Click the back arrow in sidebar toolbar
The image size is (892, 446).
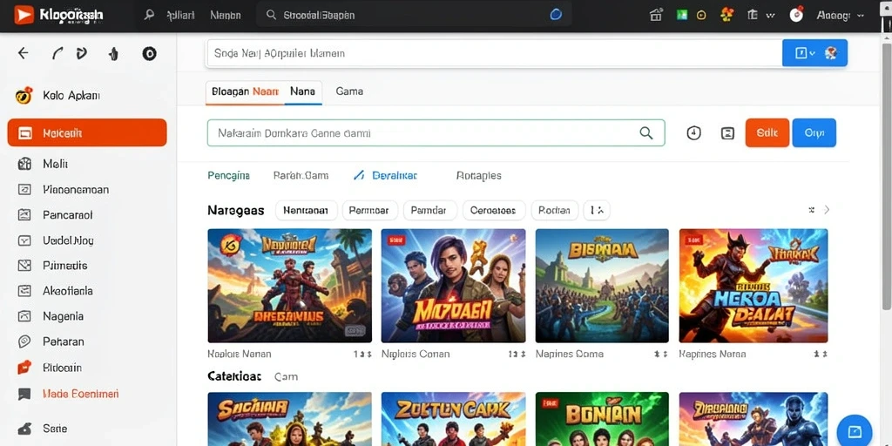coord(24,53)
